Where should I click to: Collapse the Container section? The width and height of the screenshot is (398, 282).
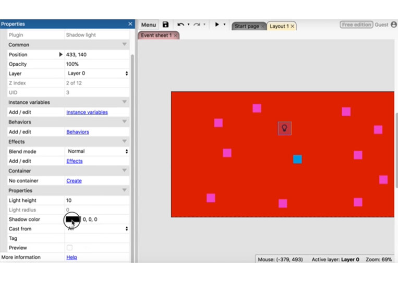point(124,170)
